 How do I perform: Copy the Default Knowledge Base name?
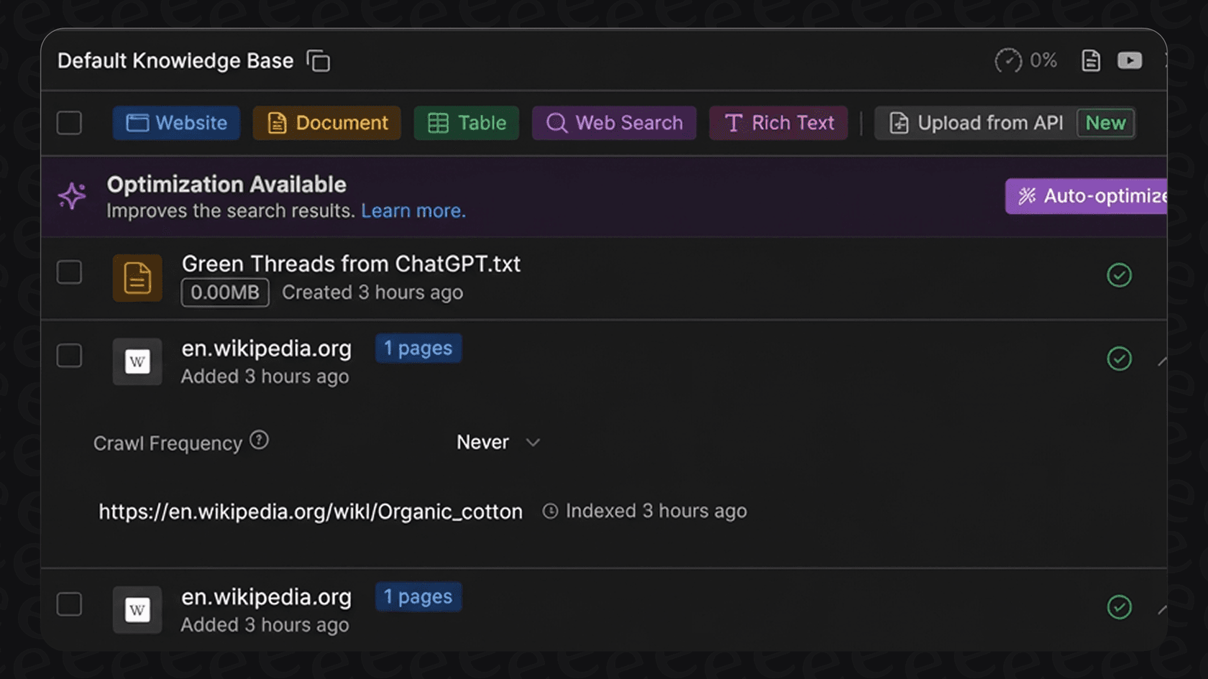pos(319,61)
